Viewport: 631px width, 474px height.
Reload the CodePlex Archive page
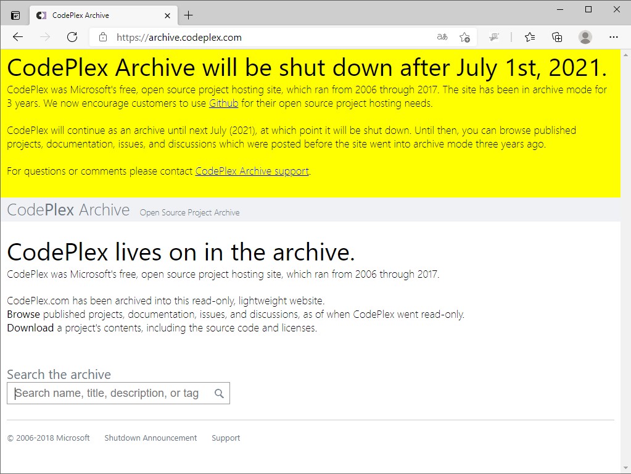click(x=72, y=37)
